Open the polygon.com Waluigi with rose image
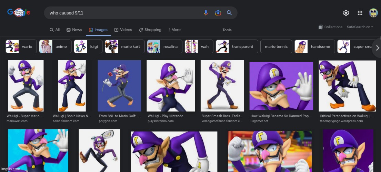 pos(119,86)
